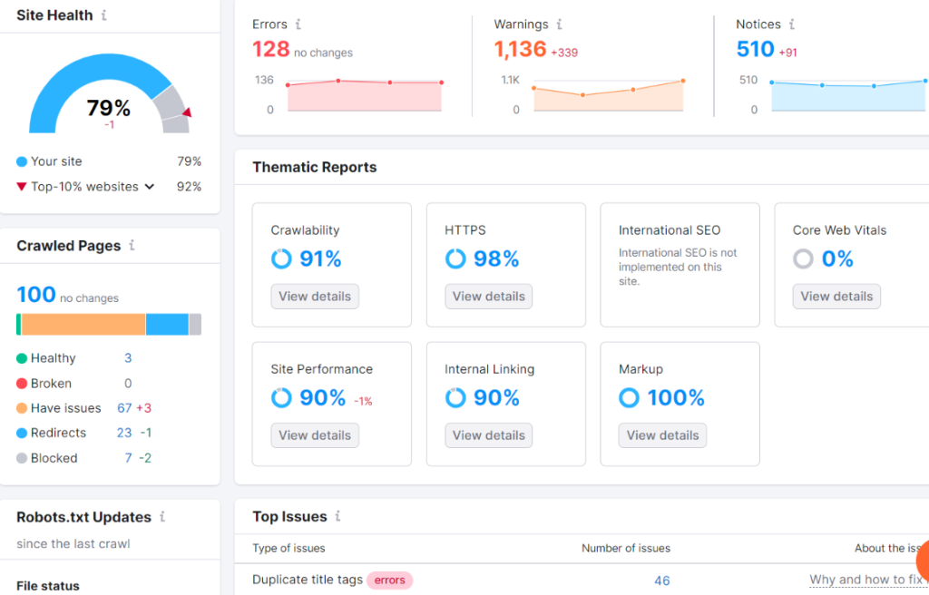The image size is (929, 595).
Task: Click the Markup progress circle icon
Action: click(629, 397)
